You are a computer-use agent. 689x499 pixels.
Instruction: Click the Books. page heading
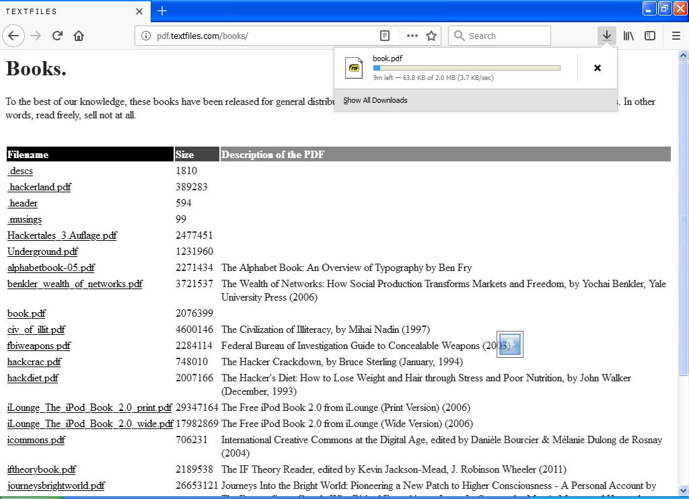(x=36, y=69)
